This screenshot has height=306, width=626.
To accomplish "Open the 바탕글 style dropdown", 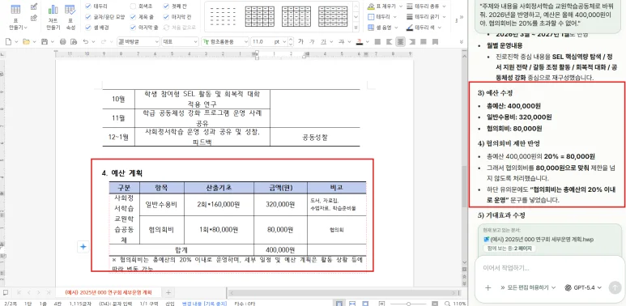I will tap(138, 41).
